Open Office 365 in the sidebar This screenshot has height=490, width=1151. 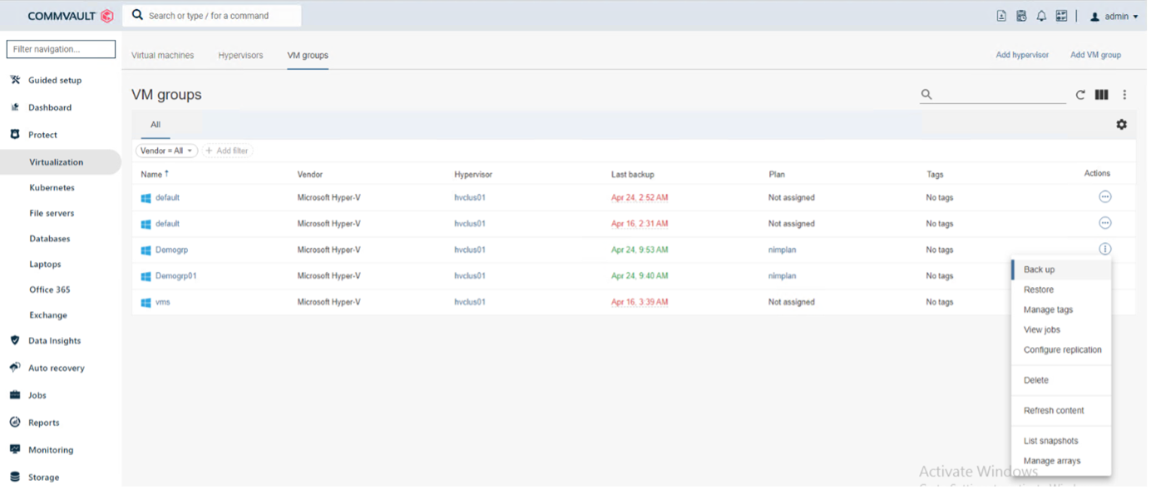50,290
